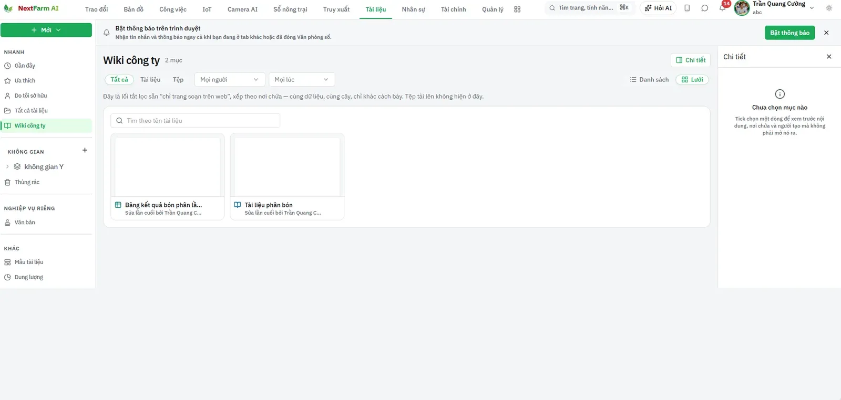
Task: Open the Trao đổi menu
Action: tap(97, 9)
